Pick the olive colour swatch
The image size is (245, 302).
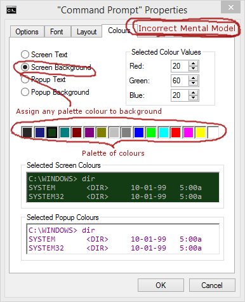[x=102, y=132]
